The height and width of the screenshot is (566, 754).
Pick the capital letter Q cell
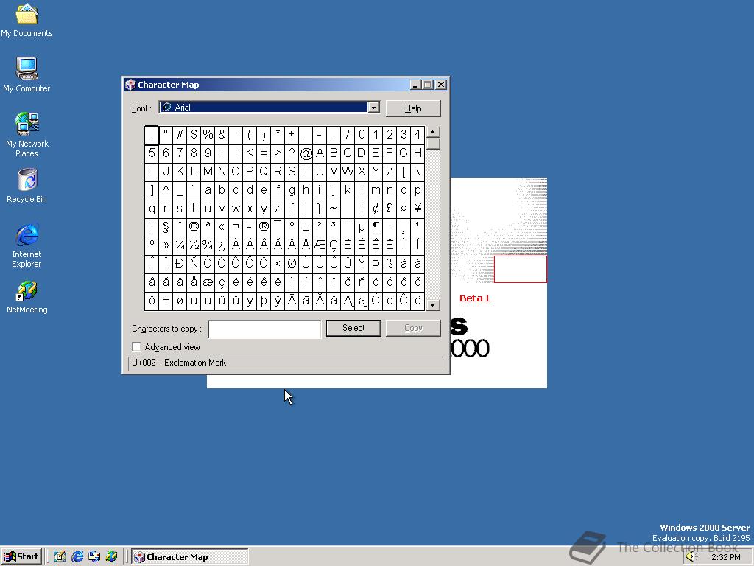point(264,172)
